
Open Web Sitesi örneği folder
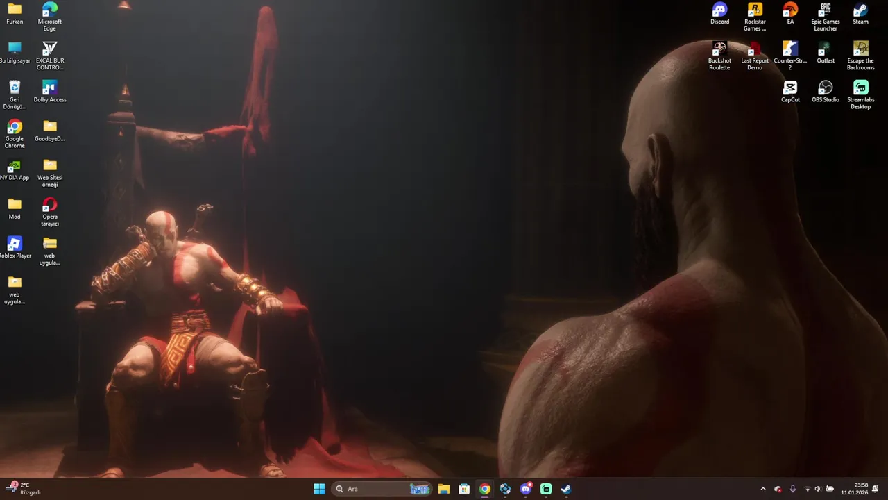click(x=50, y=172)
